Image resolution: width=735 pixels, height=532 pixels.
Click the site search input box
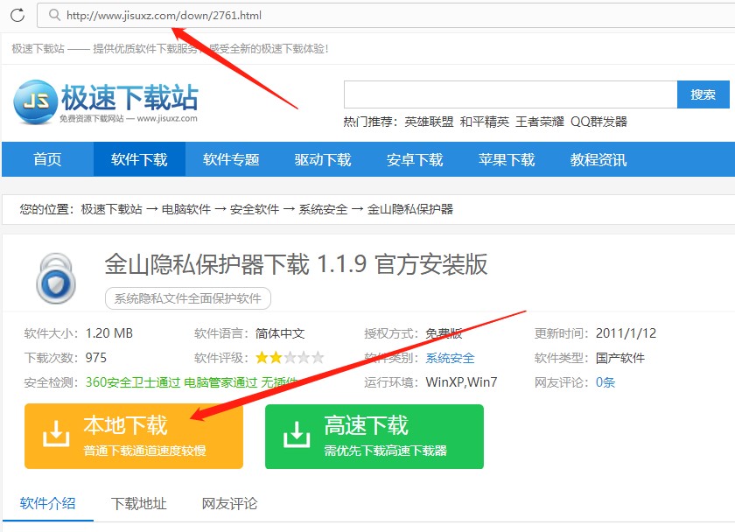[510, 94]
